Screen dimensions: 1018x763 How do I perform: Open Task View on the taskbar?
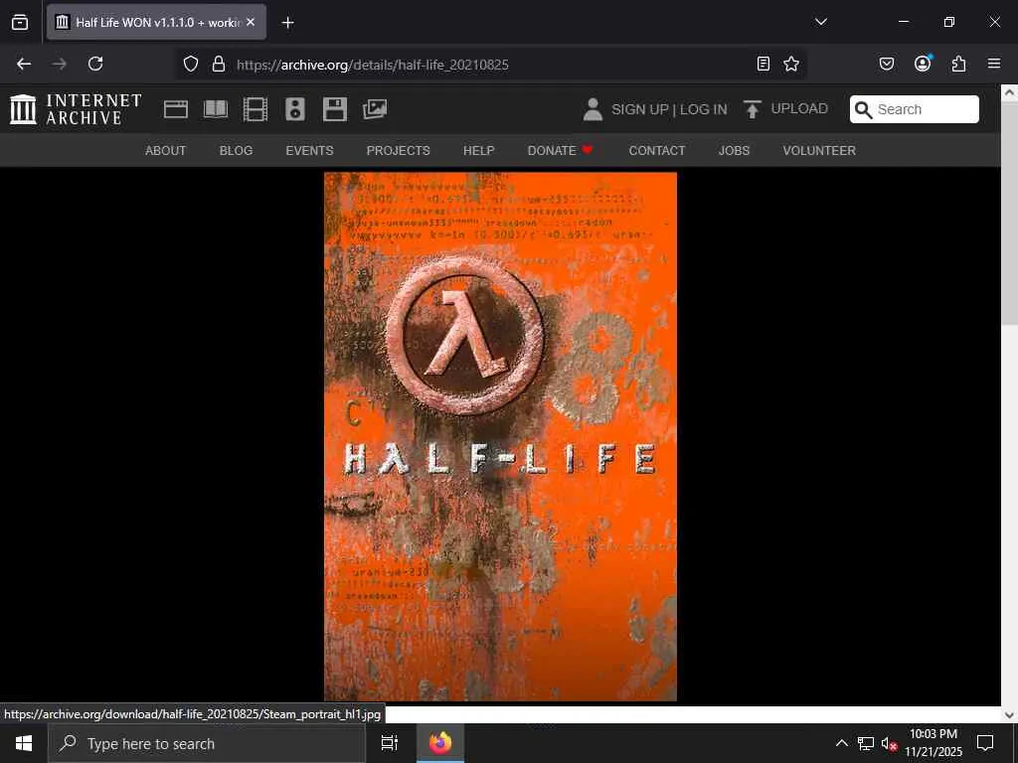(x=389, y=743)
